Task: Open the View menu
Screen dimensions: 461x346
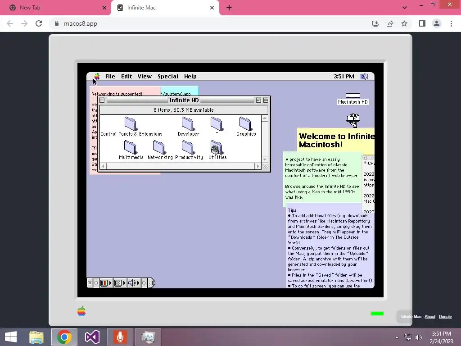Action: 145,77
